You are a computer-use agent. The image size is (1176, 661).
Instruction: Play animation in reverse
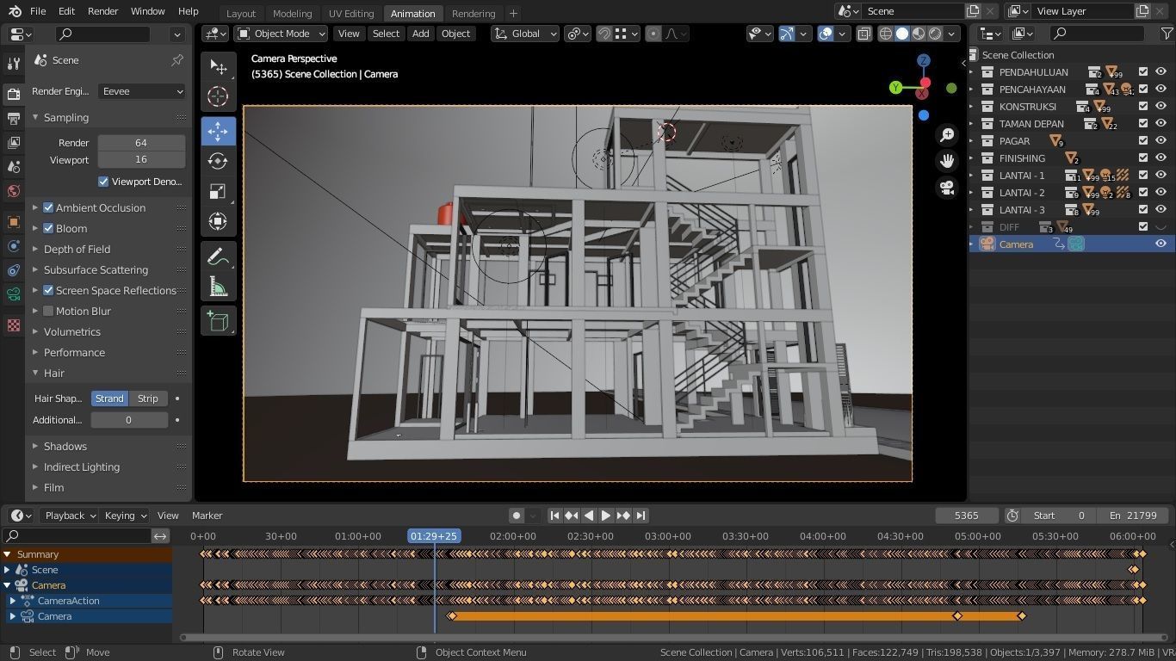(589, 516)
